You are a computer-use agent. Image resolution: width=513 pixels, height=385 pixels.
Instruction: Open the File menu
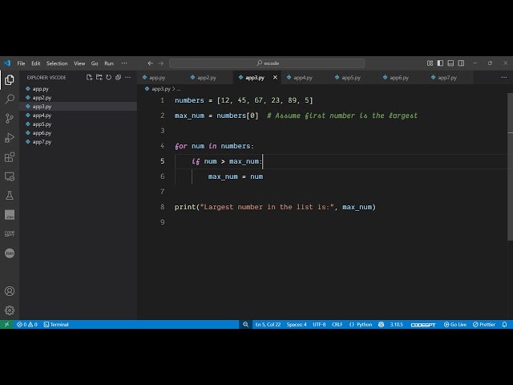click(x=21, y=63)
